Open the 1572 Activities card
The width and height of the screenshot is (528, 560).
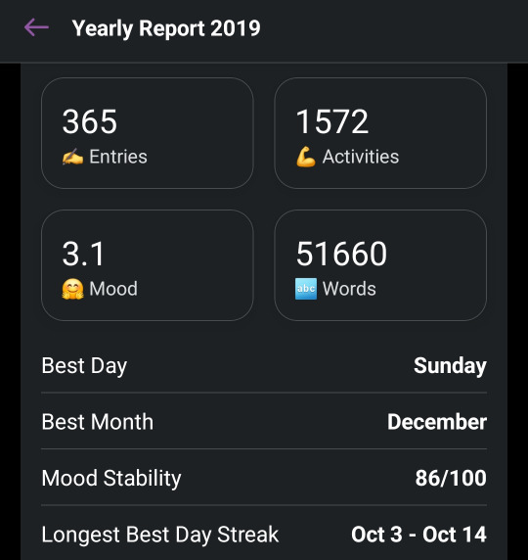(x=380, y=133)
